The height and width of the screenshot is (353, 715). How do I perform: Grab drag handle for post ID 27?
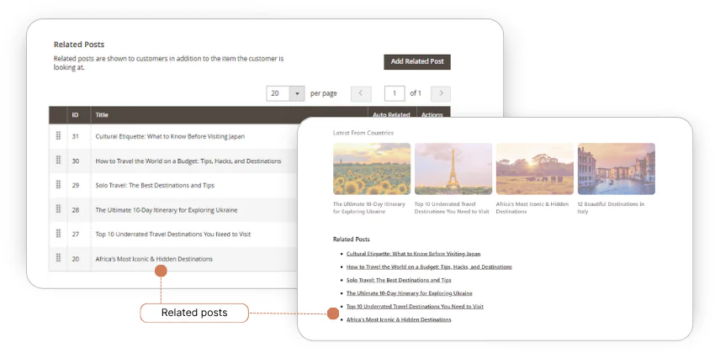pyautogui.click(x=59, y=234)
